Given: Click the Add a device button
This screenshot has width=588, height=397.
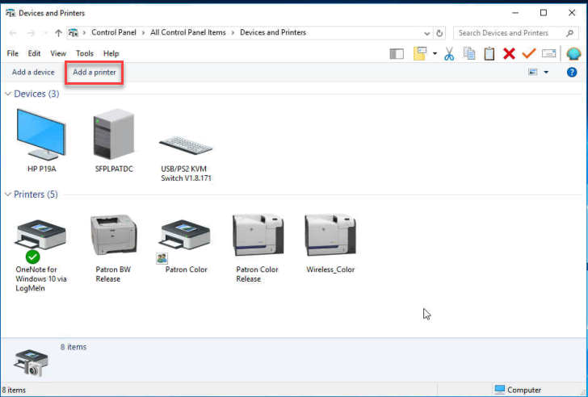Looking at the screenshot, I should click(33, 73).
